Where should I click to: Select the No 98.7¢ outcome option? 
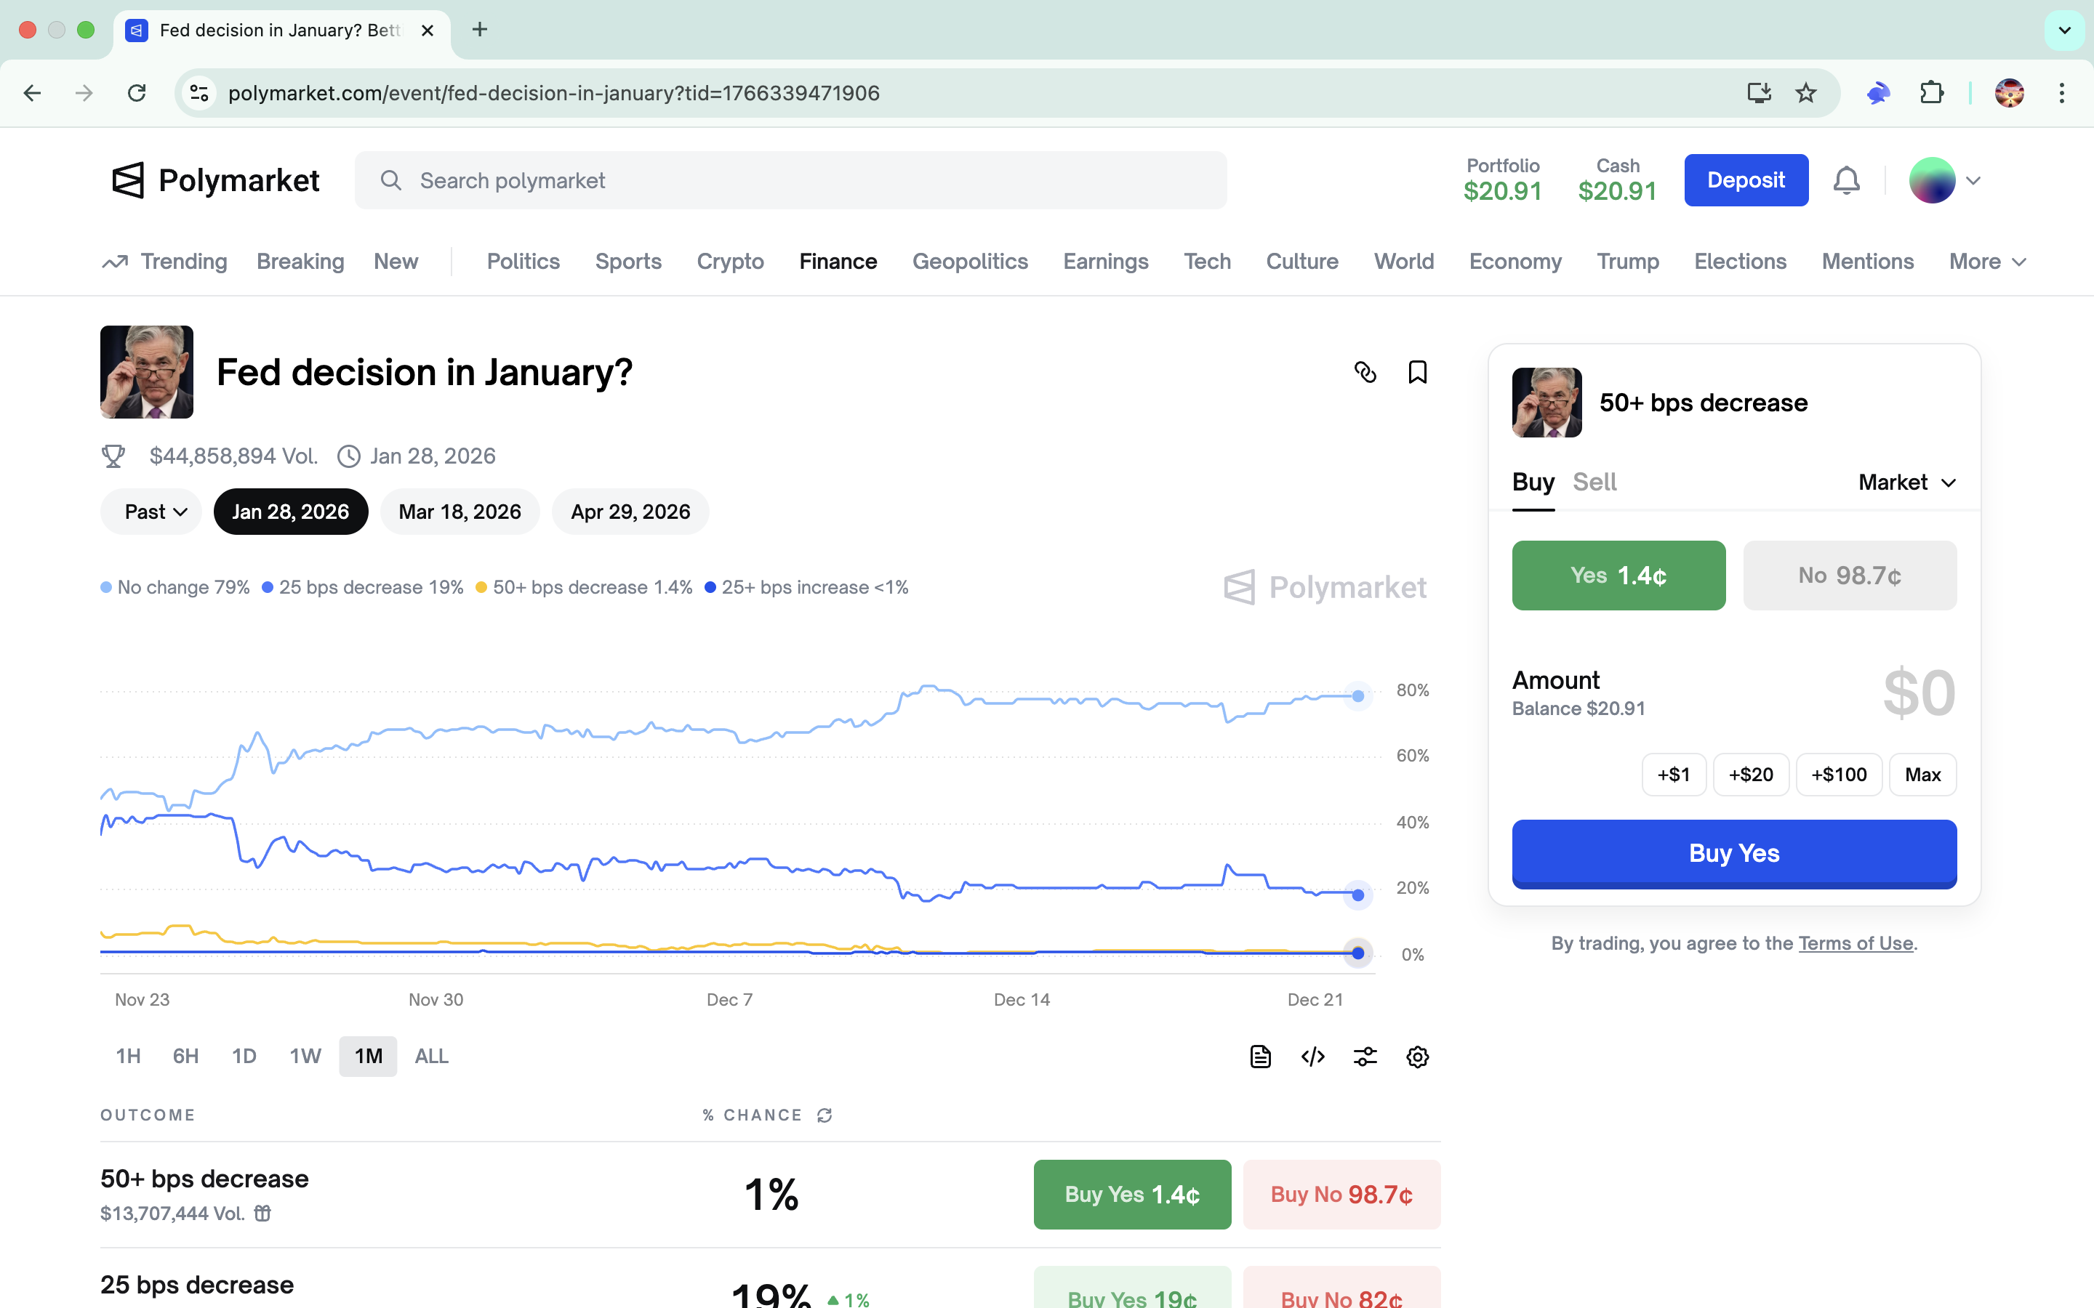1849,576
